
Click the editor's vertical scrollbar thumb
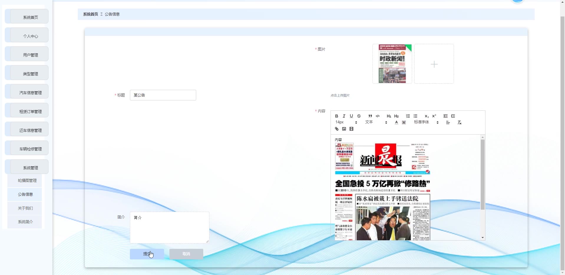(x=483, y=175)
